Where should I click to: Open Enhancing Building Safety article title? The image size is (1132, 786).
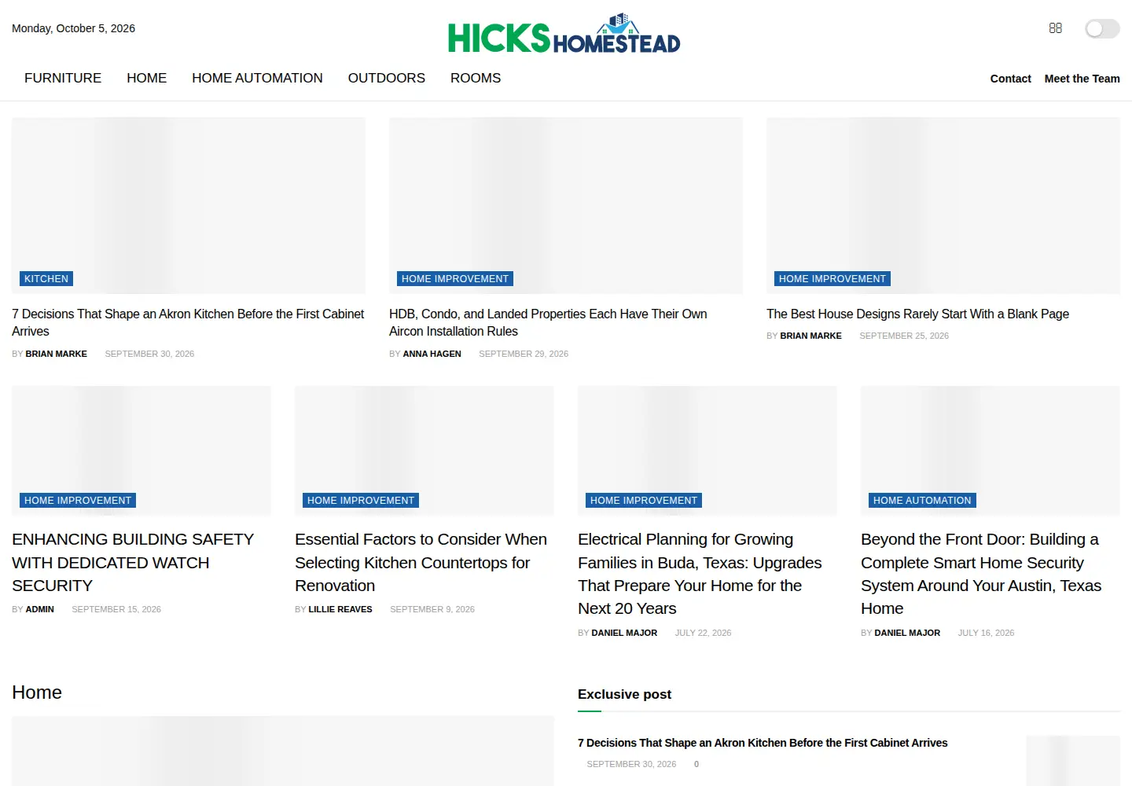pos(133,562)
